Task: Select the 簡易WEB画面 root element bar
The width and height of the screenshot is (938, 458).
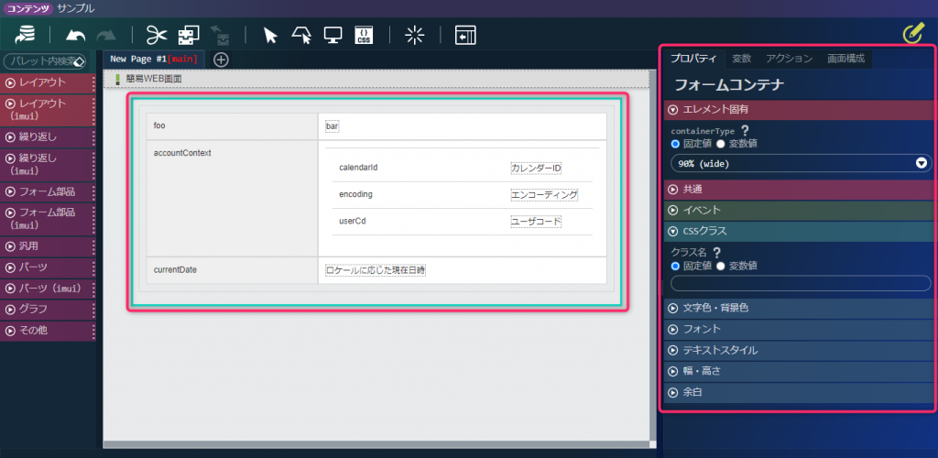Action: click(376, 79)
